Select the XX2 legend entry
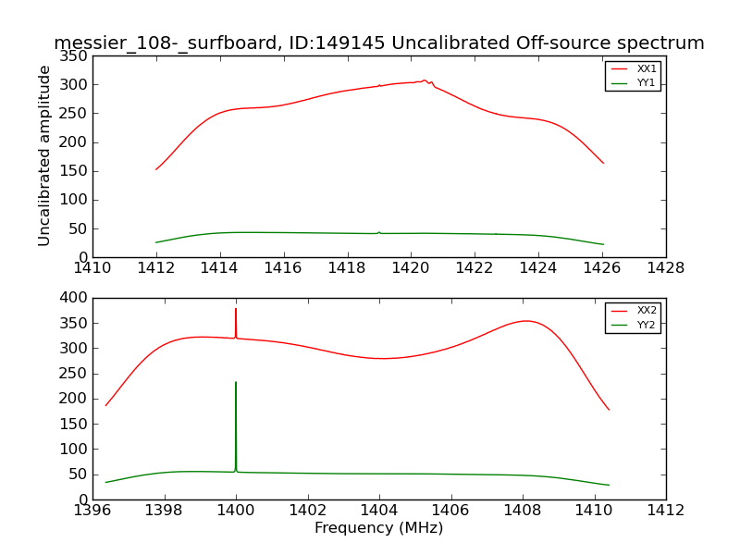 click(634, 311)
